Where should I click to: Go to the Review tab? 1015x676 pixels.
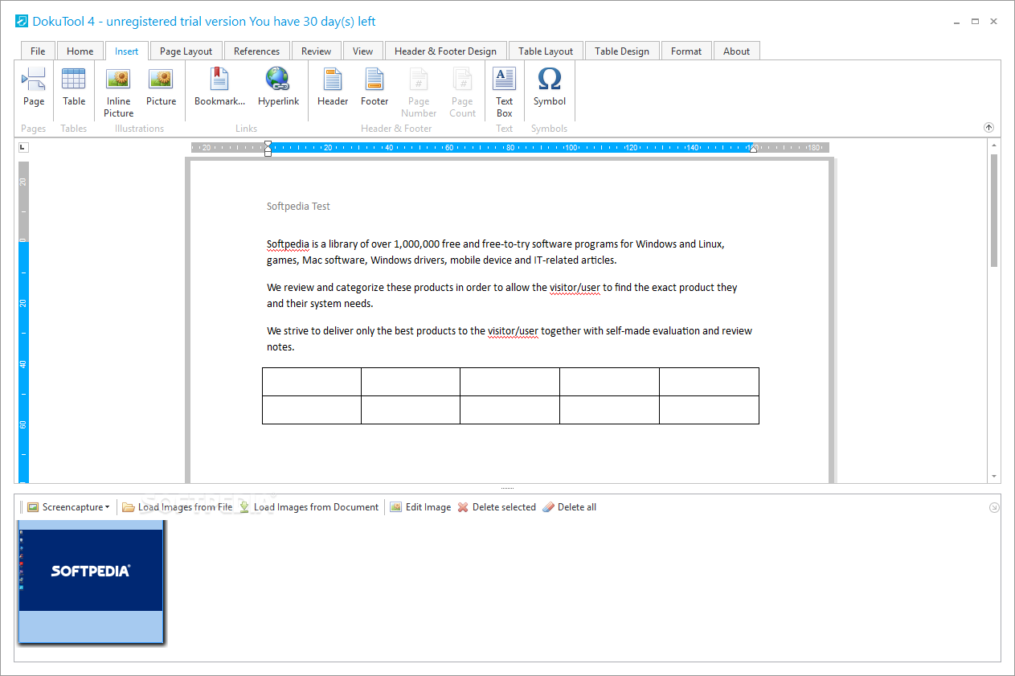[316, 51]
